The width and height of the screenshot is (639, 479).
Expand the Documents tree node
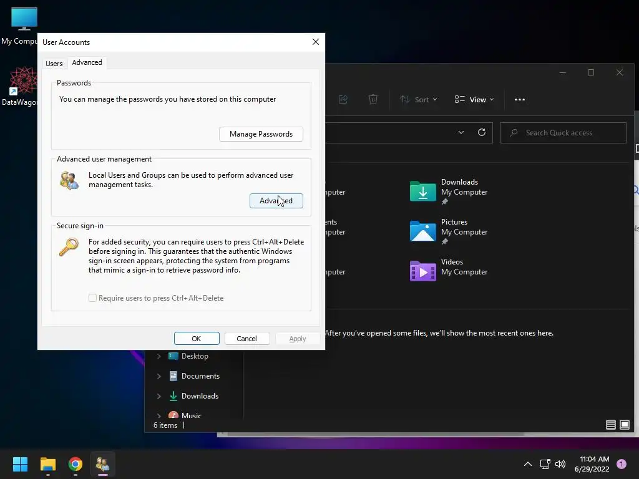coord(159,376)
